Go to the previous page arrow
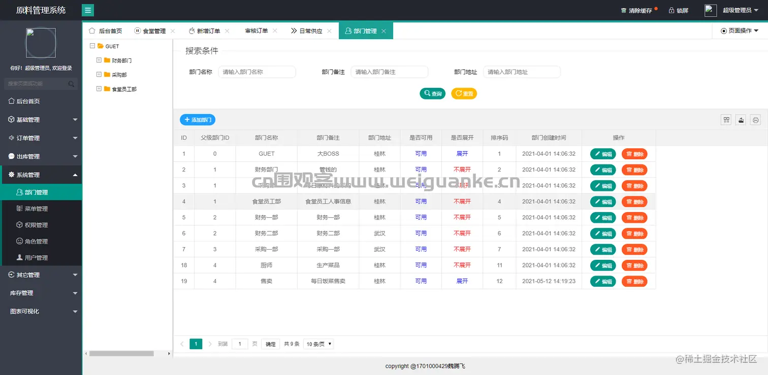 [x=182, y=344]
